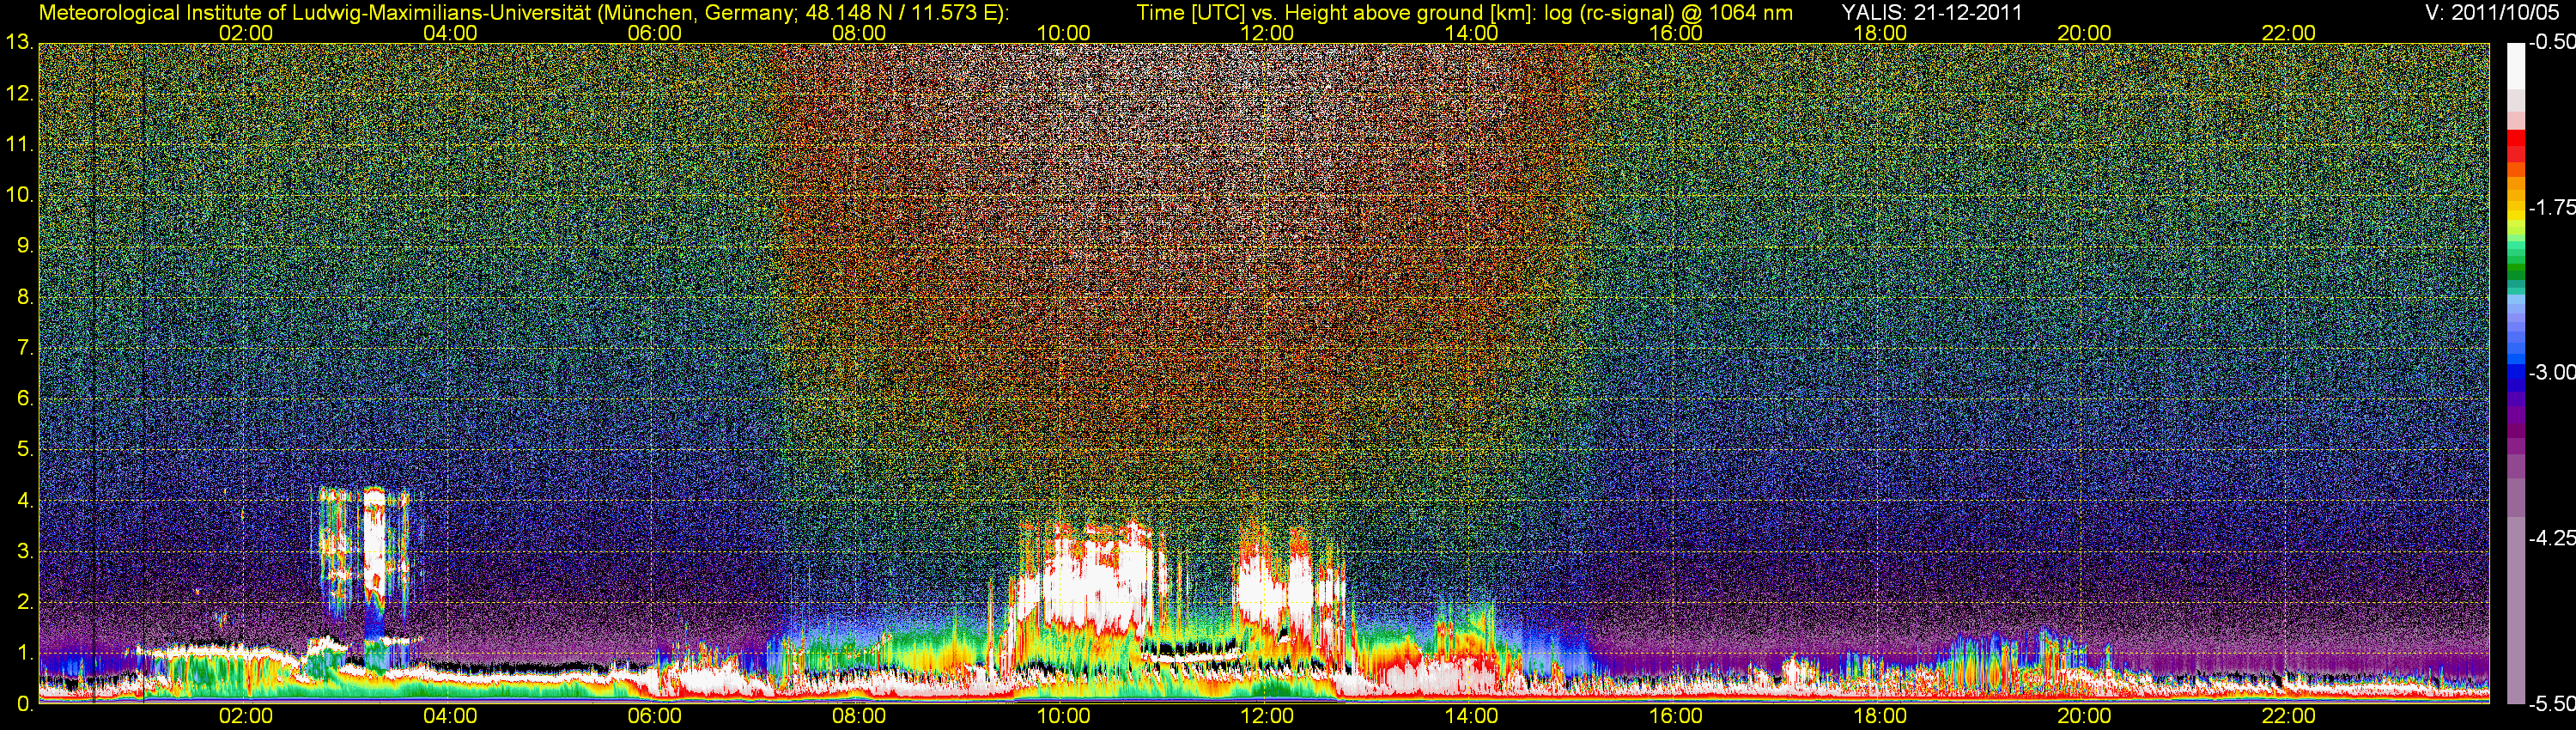2576x730 pixels.
Task: Select the 'YALIS: 21-12-2011' label
Action: pos(1932,13)
